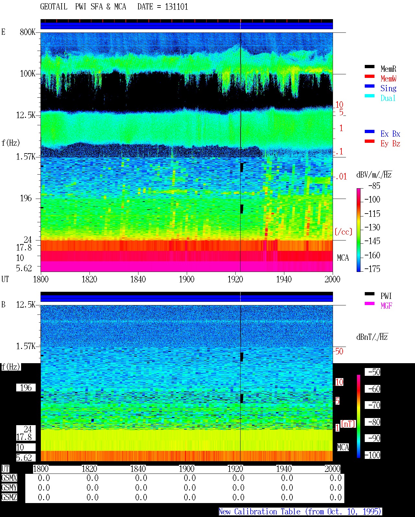Image resolution: width=415 pixels, height=517 pixels.
Task: Click the New Calibration Table note
Action: (x=300, y=512)
